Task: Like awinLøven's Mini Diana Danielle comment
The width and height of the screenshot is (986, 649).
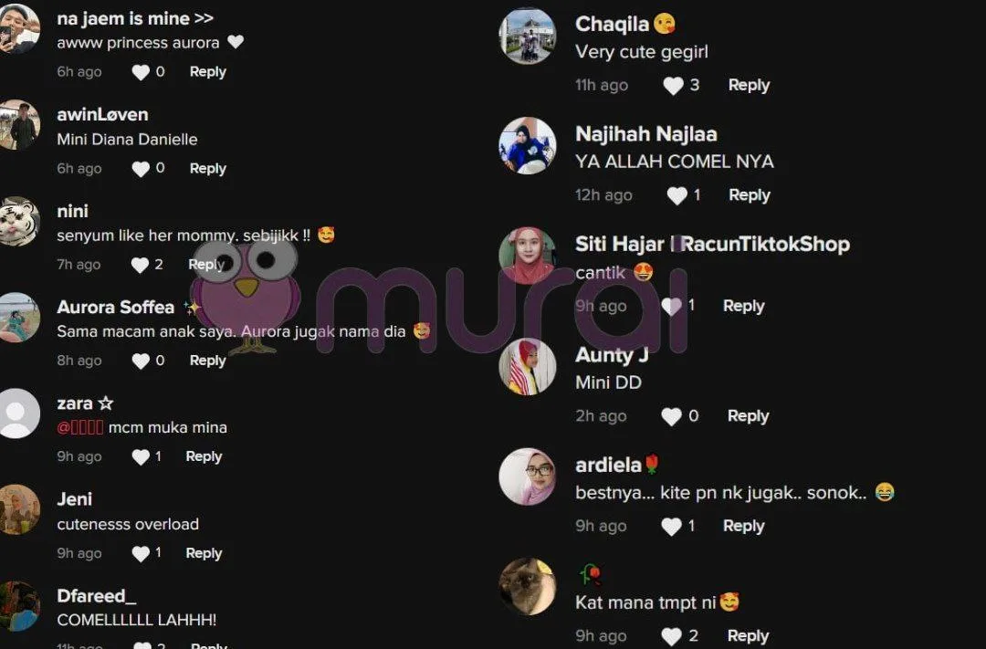Action: coord(141,169)
